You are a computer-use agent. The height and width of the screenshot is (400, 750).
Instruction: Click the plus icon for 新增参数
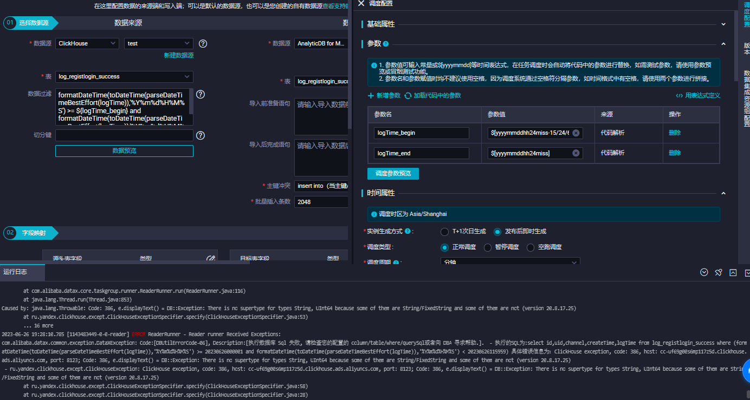pyautogui.click(x=371, y=95)
